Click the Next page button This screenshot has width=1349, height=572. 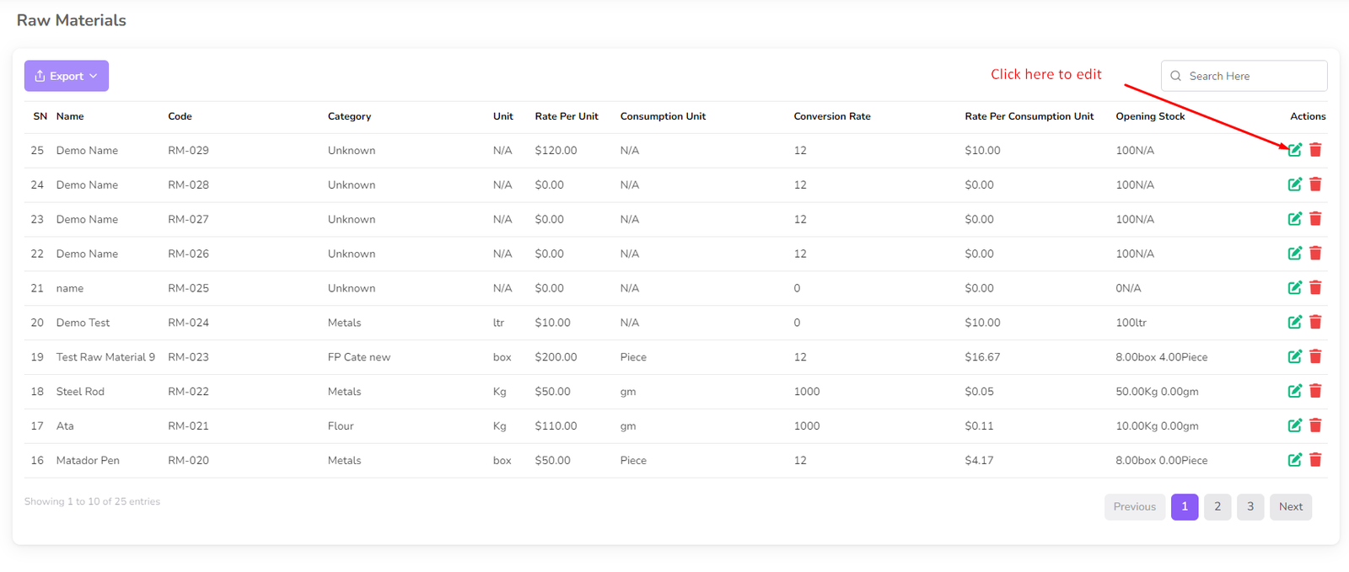tap(1290, 506)
